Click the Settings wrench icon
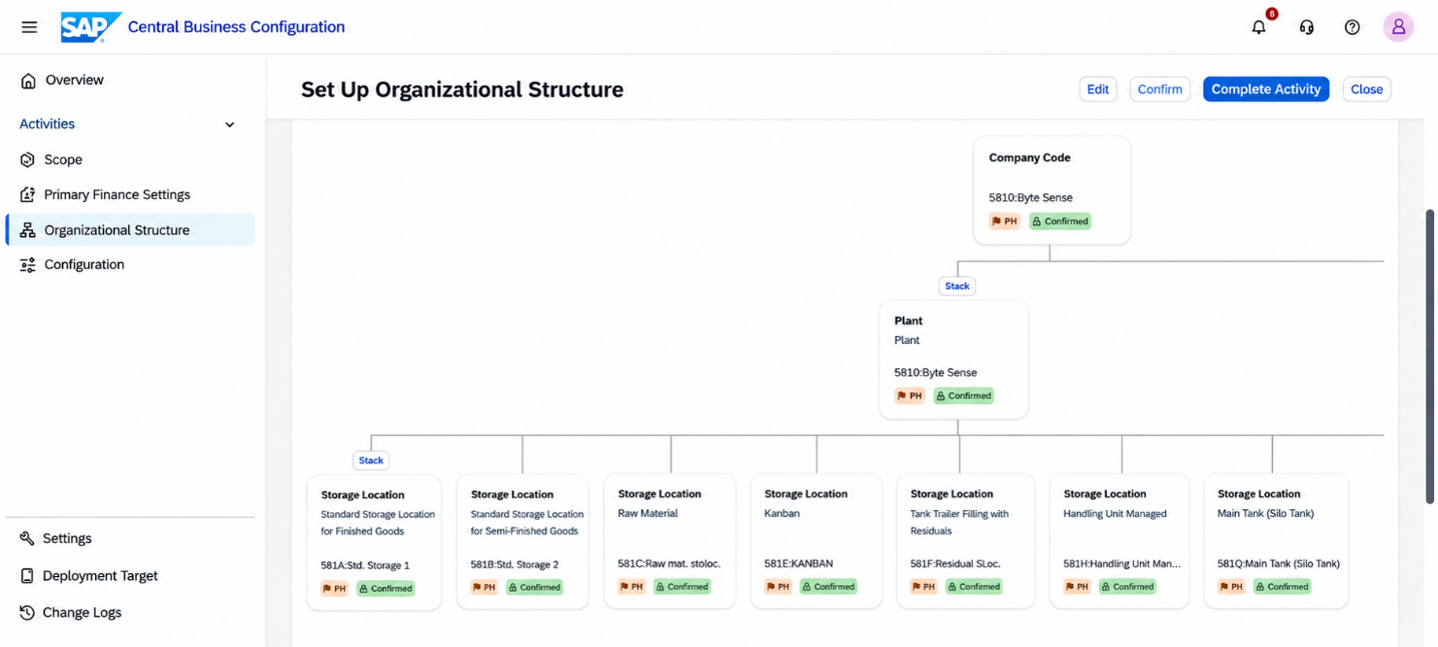 (x=27, y=538)
